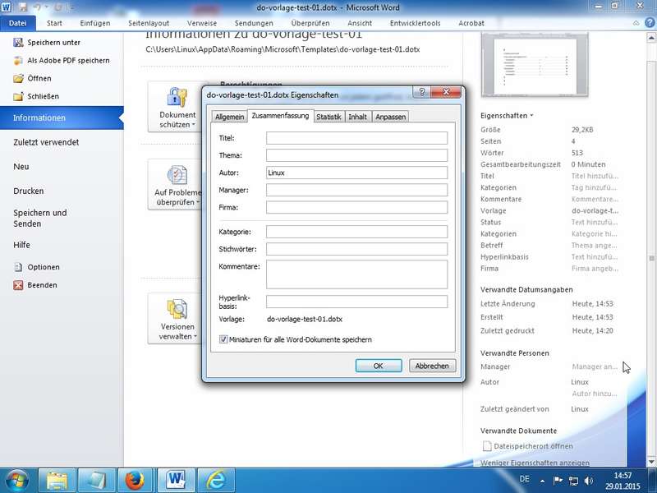Image resolution: width=657 pixels, height=493 pixels.
Task: Click Titel hinzufügen in properties pane
Action: click(594, 176)
